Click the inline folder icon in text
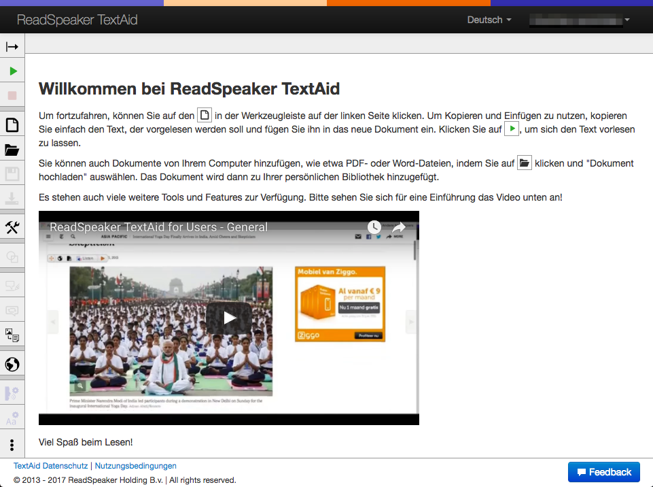This screenshot has height=487, width=653. pos(525,163)
